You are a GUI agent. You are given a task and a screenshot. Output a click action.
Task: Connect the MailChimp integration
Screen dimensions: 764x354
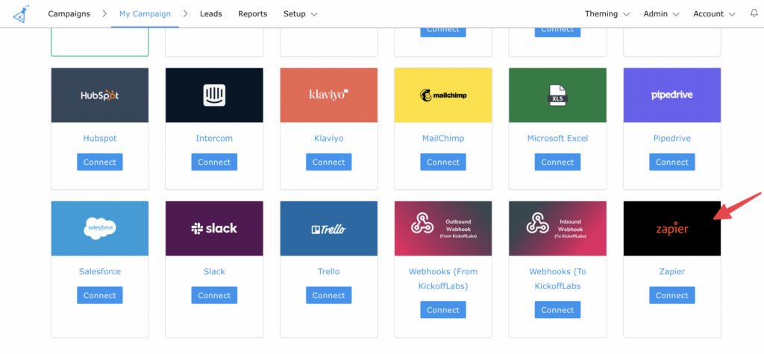click(443, 162)
